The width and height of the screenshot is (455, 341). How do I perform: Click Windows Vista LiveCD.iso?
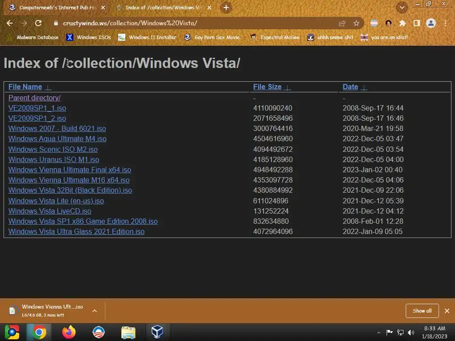pos(50,211)
